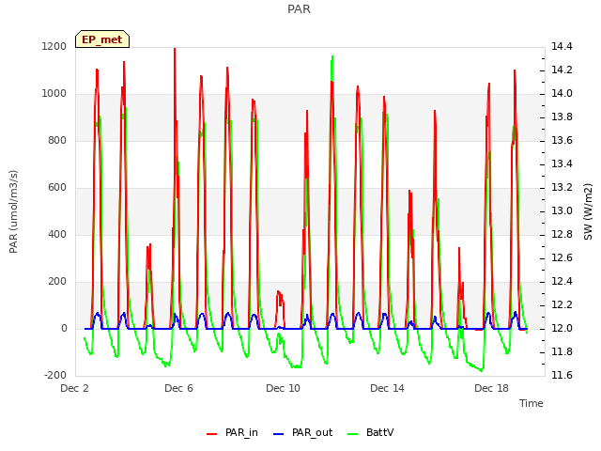
Task: Click the 11.6 right axis value
Action: tap(562, 375)
